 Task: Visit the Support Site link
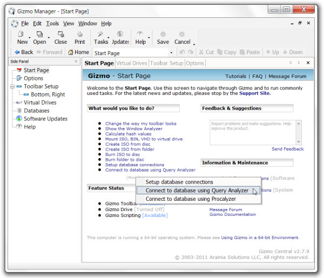click(254, 93)
